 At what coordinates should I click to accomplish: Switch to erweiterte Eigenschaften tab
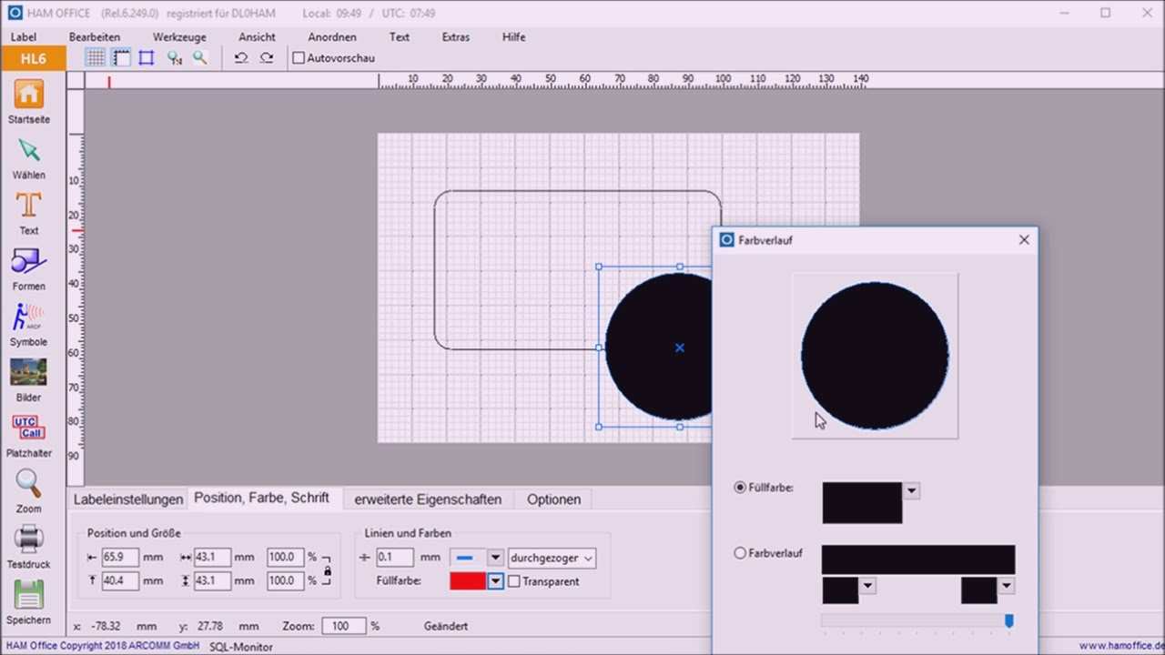428,499
